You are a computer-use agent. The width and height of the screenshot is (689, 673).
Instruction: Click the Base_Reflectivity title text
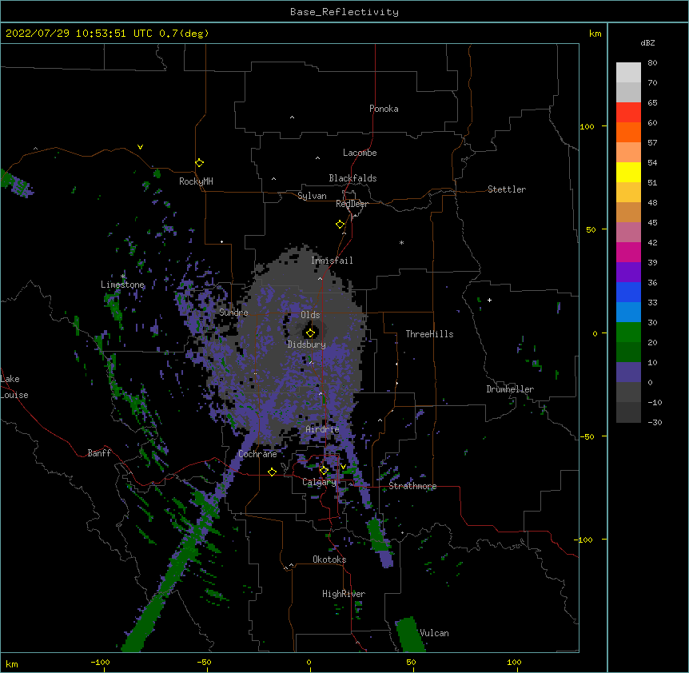[x=344, y=12]
